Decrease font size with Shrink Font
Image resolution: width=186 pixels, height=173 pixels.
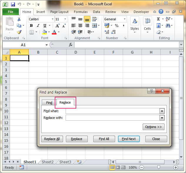pyautogui.click(x=64, y=26)
